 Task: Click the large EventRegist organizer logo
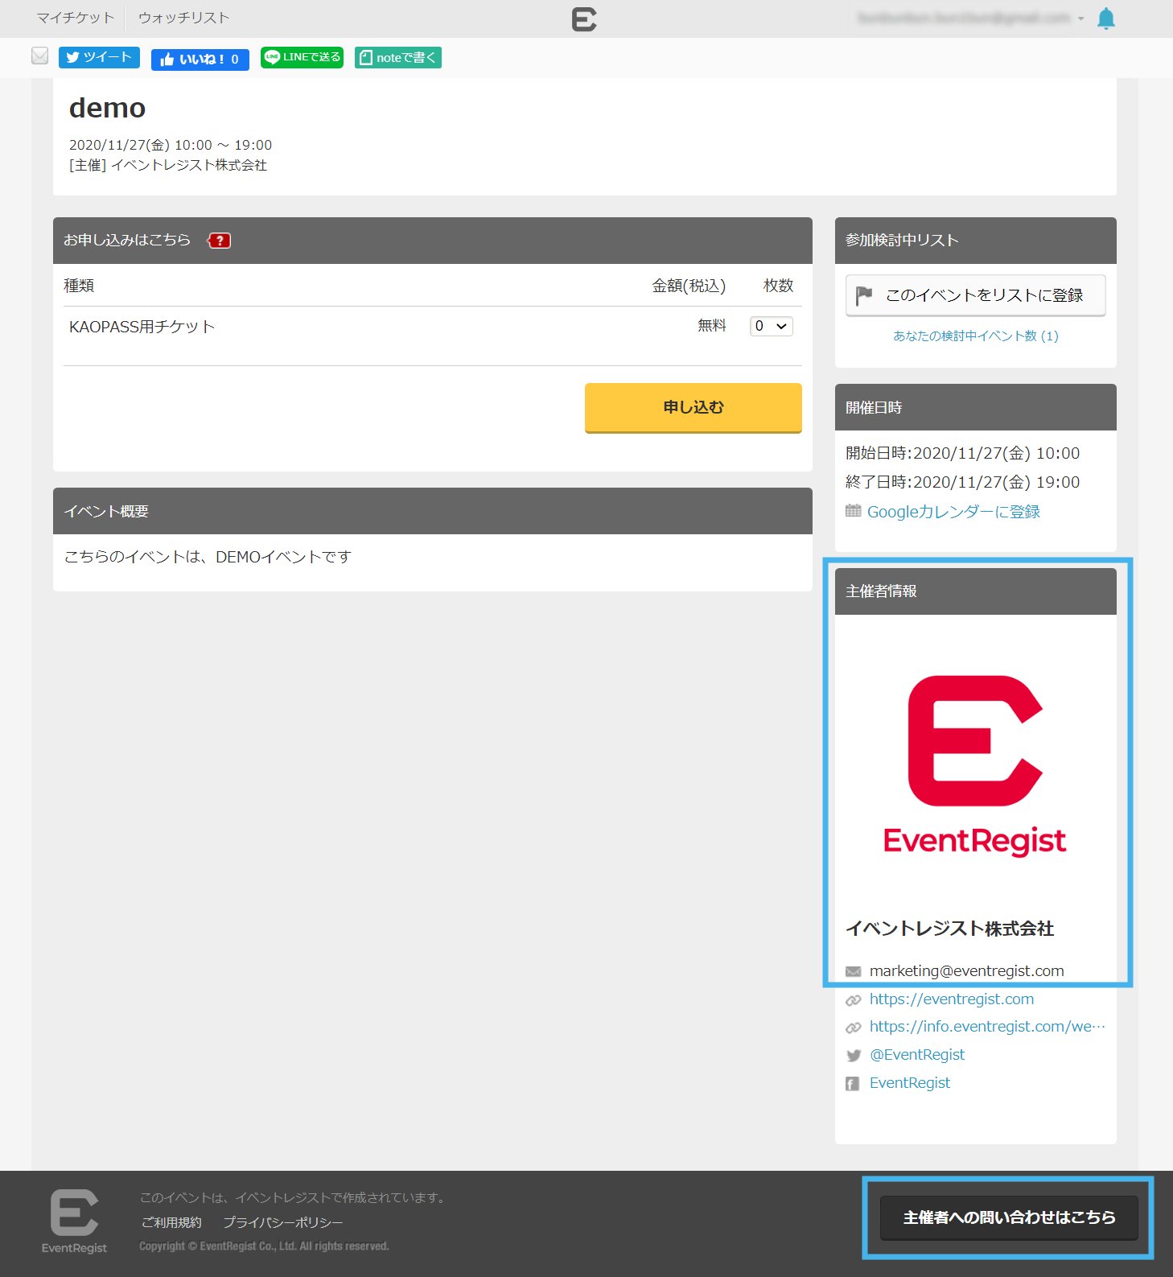tap(975, 764)
